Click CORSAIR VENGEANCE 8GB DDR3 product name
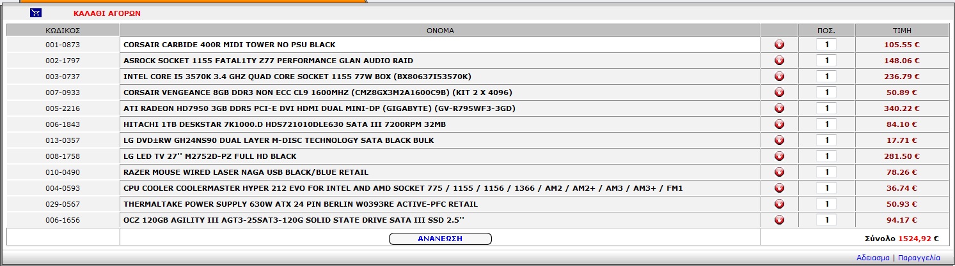Viewport: 955px width, 266px height. coord(317,92)
